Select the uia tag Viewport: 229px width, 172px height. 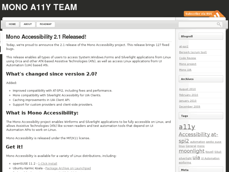point(196,158)
